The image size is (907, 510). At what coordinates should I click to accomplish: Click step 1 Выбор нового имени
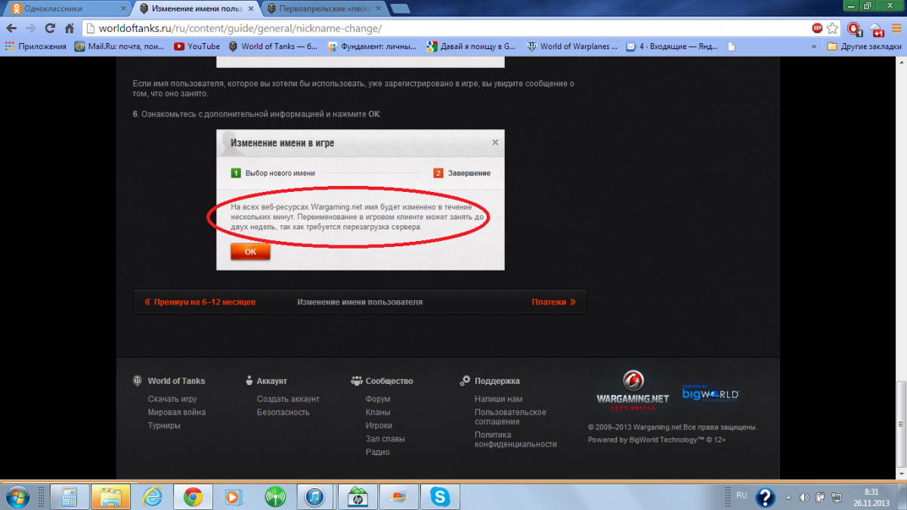click(273, 173)
